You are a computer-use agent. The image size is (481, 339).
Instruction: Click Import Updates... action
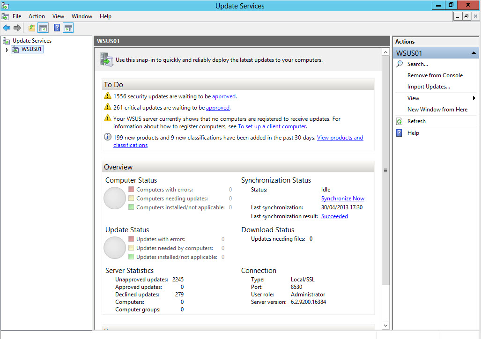pyautogui.click(x=429, y=87)
